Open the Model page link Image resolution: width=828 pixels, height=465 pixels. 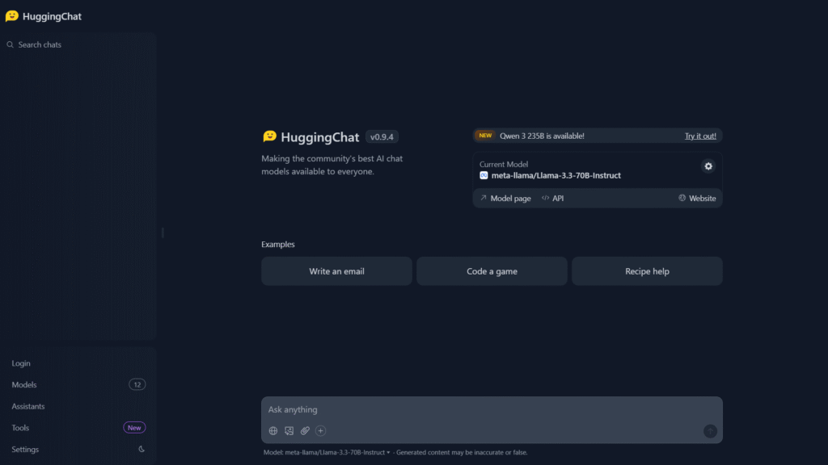coord(505,199)
